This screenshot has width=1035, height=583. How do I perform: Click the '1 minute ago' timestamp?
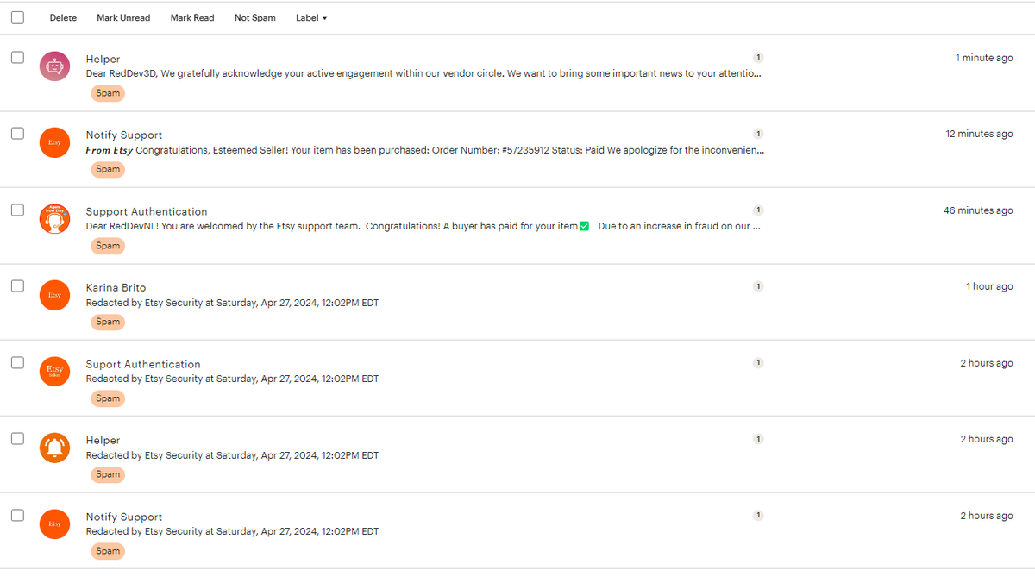coord(984,58)
